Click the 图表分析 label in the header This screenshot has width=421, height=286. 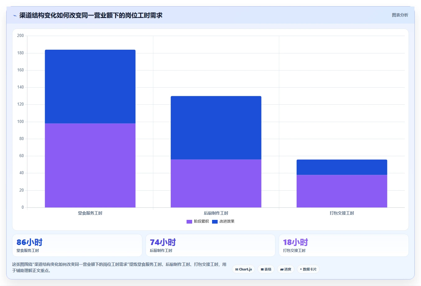pyautogui.click(x=400, y=15)
